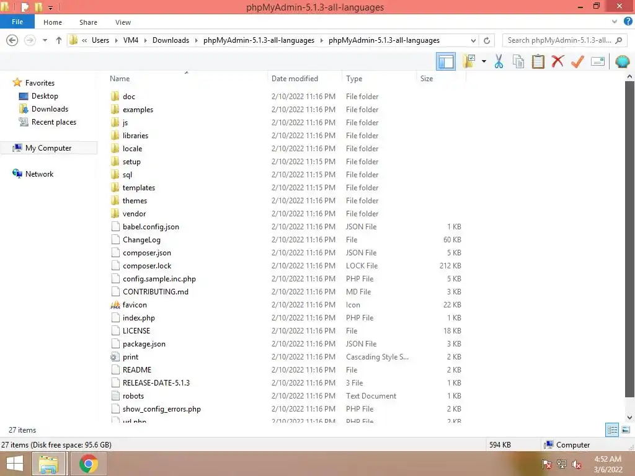Select the favicon file icon

(115, 304)
